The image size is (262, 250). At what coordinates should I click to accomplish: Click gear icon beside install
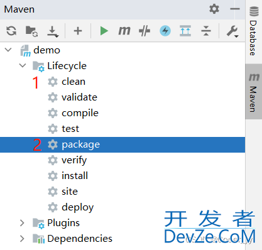(53, 176)
